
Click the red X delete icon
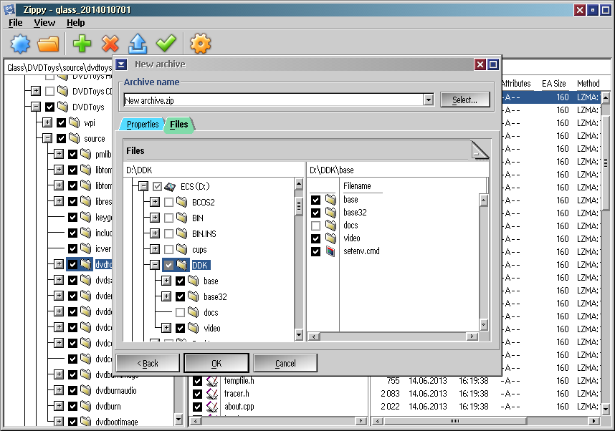click(110, 44)
